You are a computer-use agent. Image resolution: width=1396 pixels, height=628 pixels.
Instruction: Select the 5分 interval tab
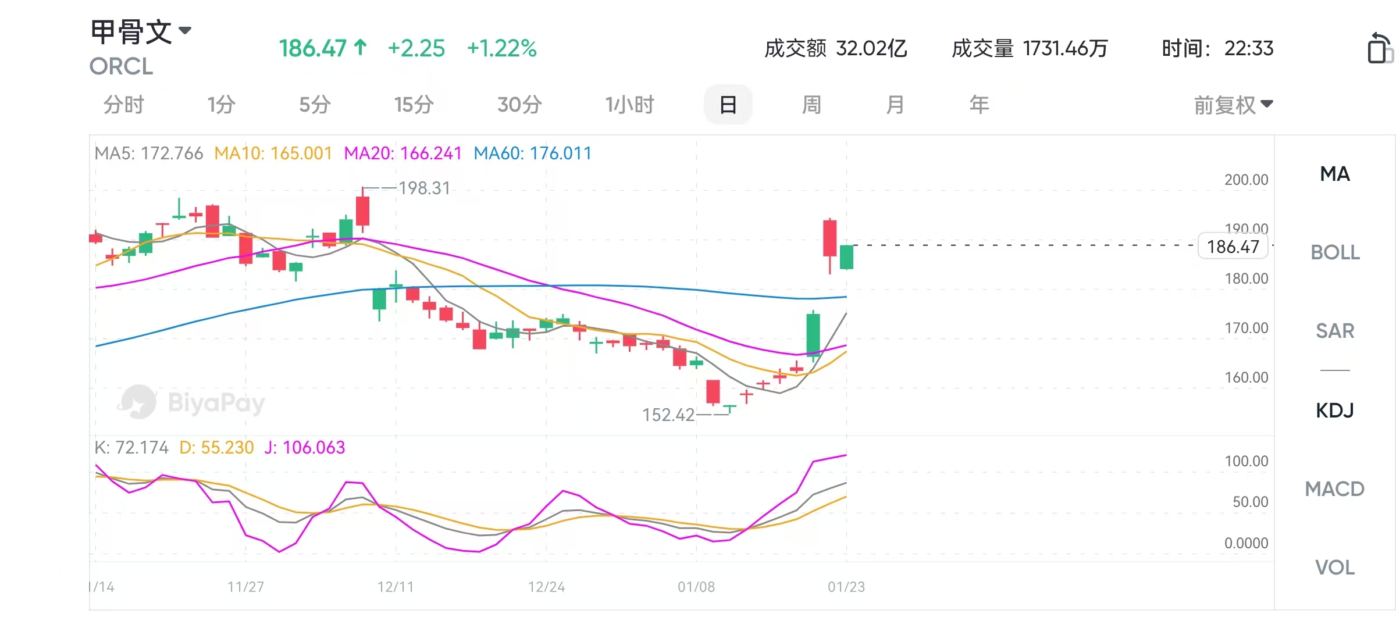pos(315,105)
